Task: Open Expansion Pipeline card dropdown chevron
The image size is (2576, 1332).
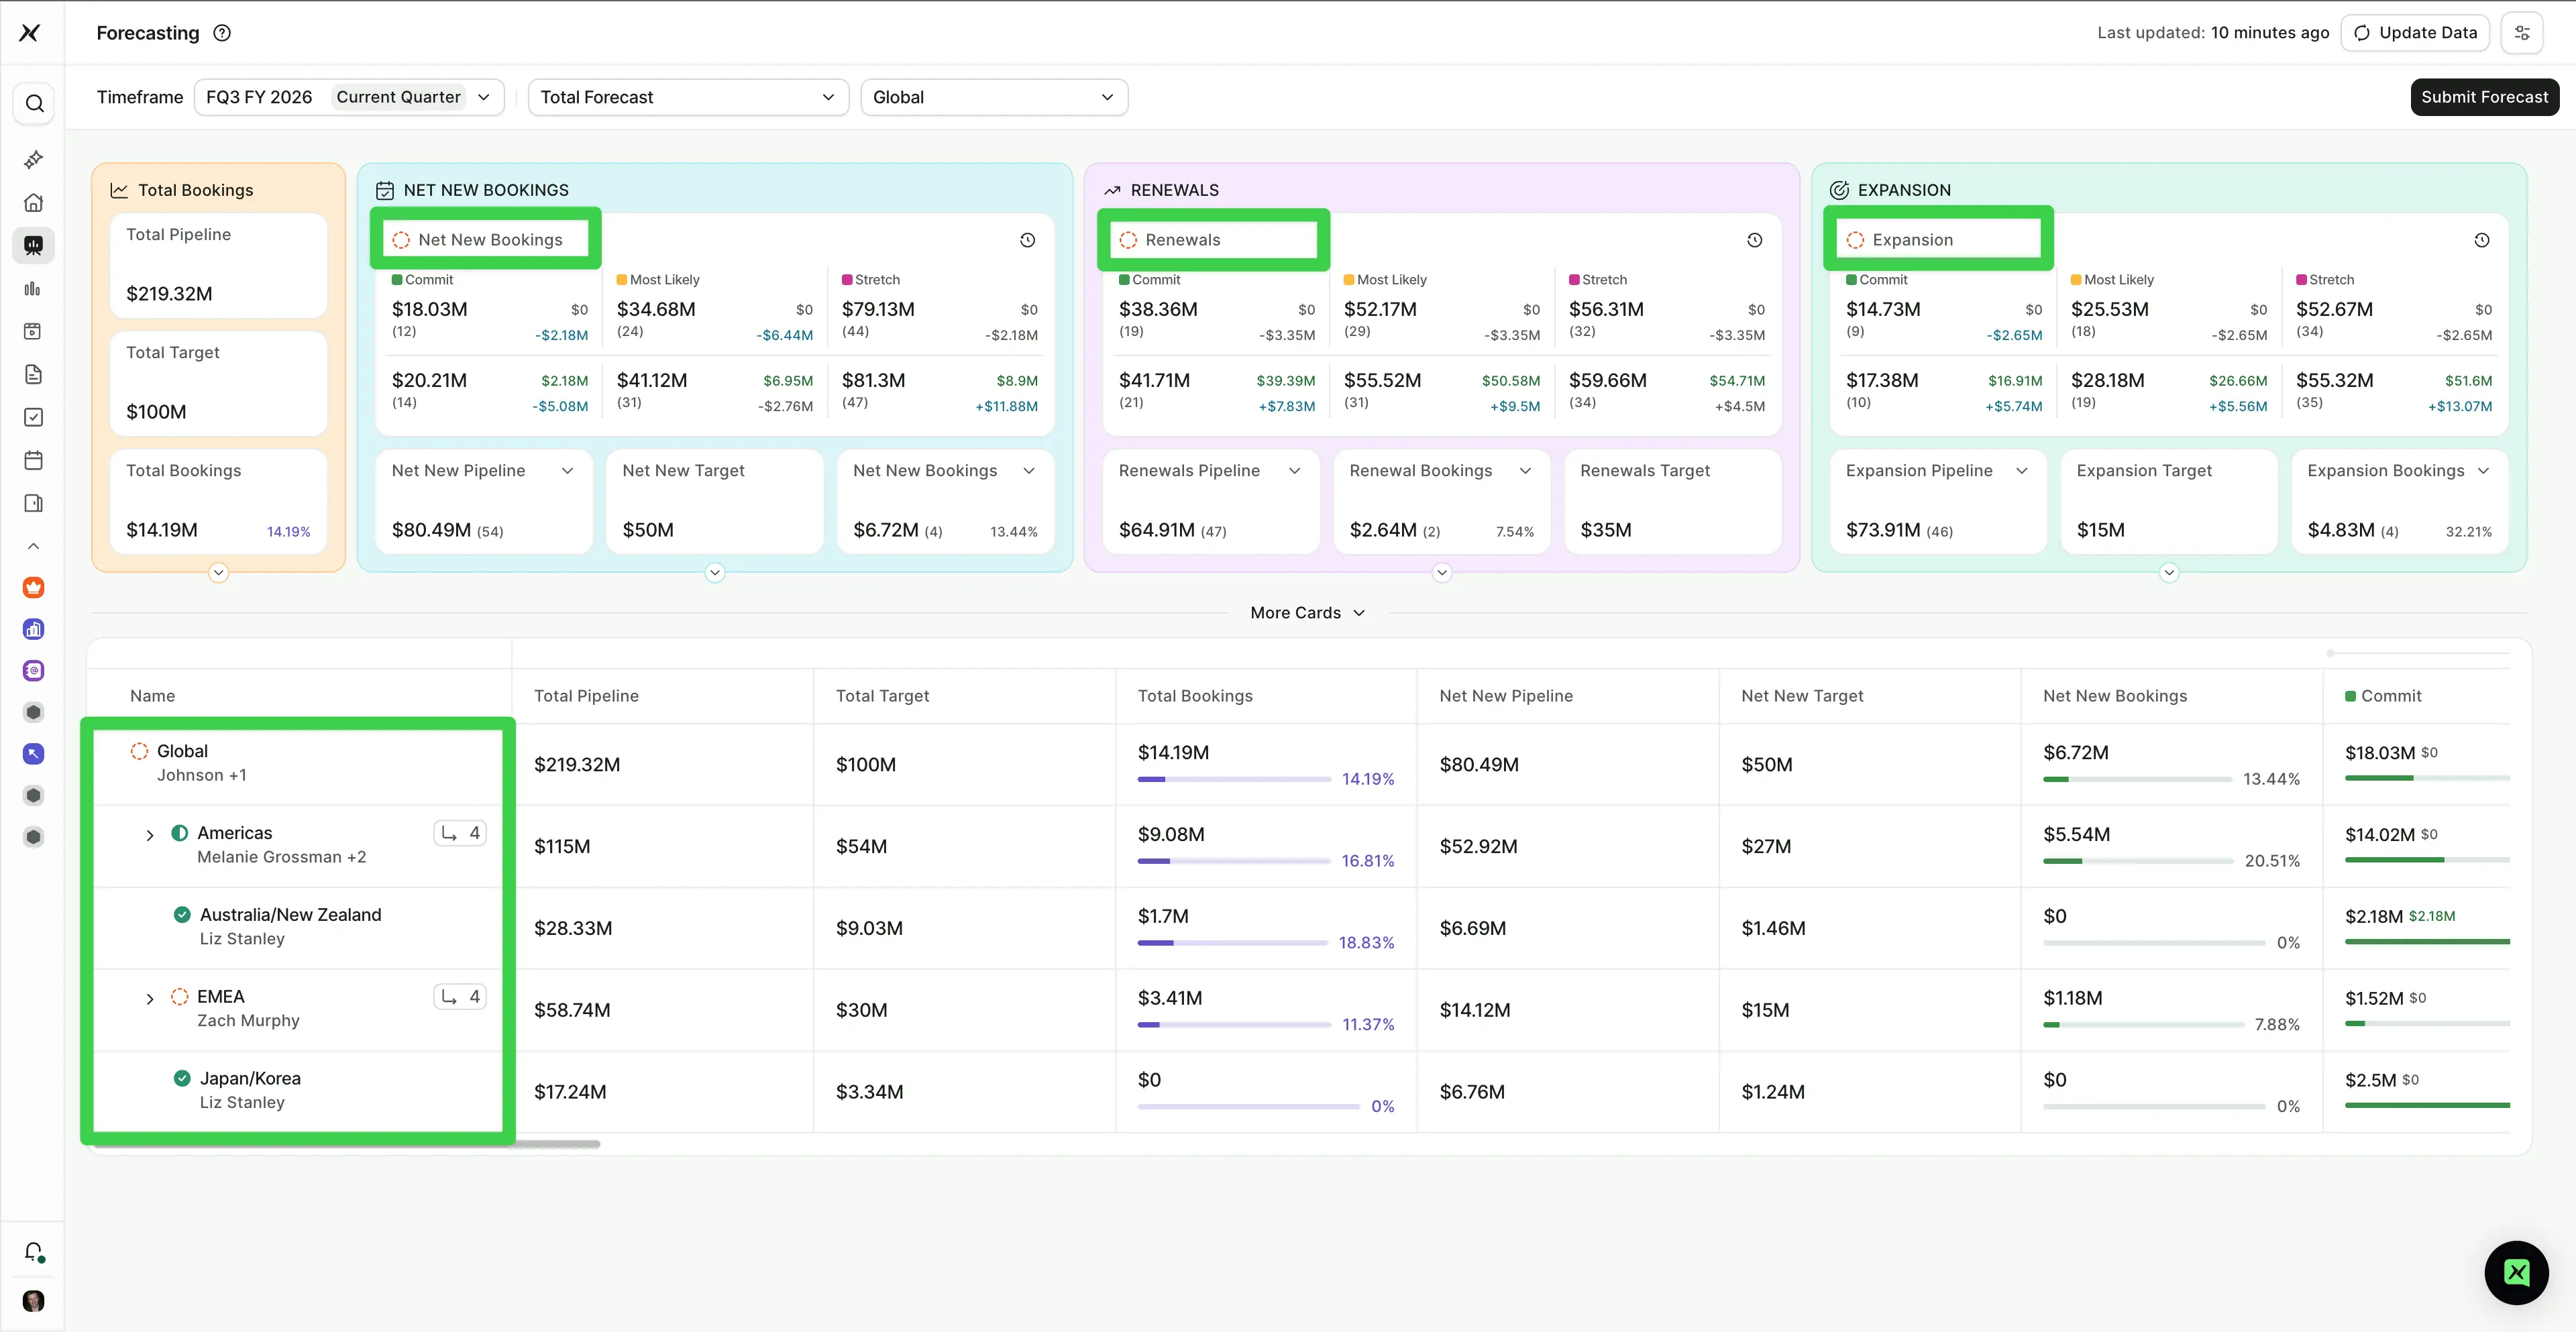Action: point(2021,471)
